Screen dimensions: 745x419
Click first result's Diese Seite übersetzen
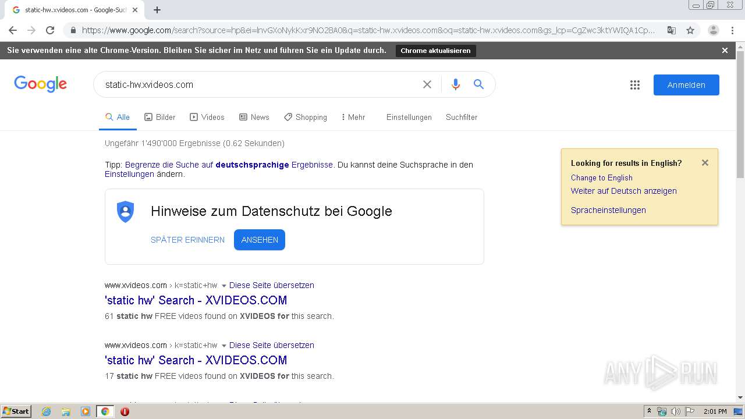click(271, 285)
